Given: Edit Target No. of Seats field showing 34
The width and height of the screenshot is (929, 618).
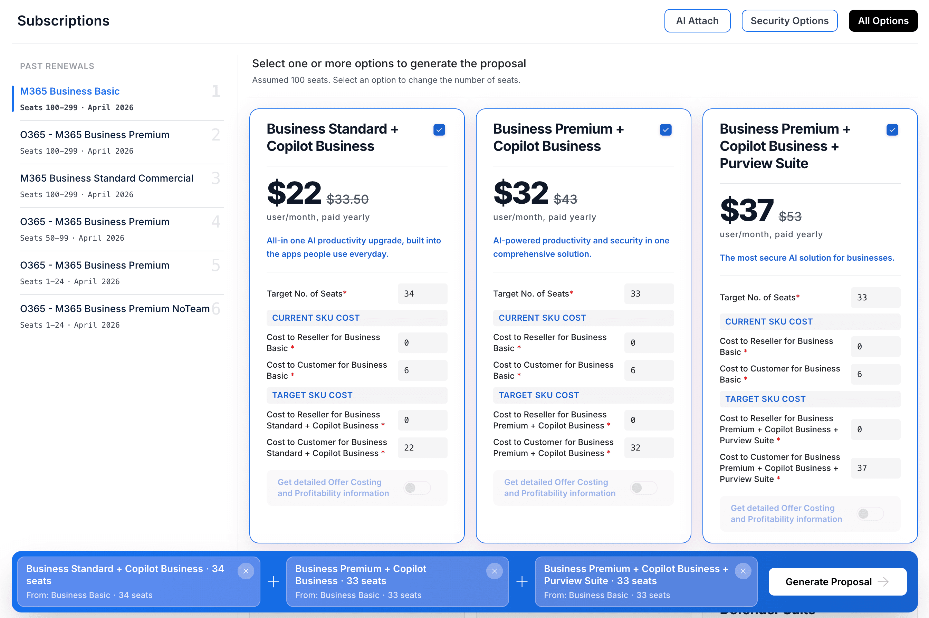Looking at the screenshot, I should click(x=422, y=293).
